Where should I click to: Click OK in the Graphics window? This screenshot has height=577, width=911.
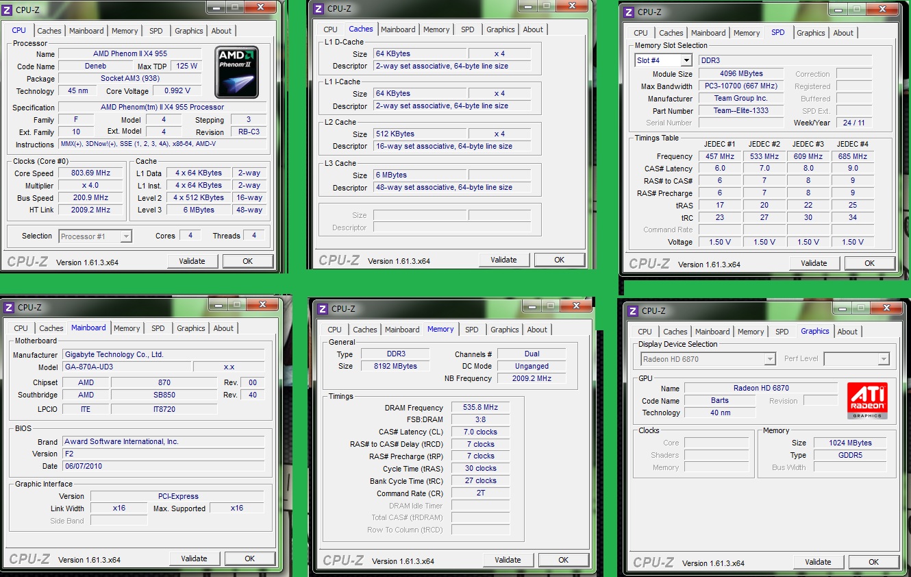pyautogui.click(x=874, y=562)
